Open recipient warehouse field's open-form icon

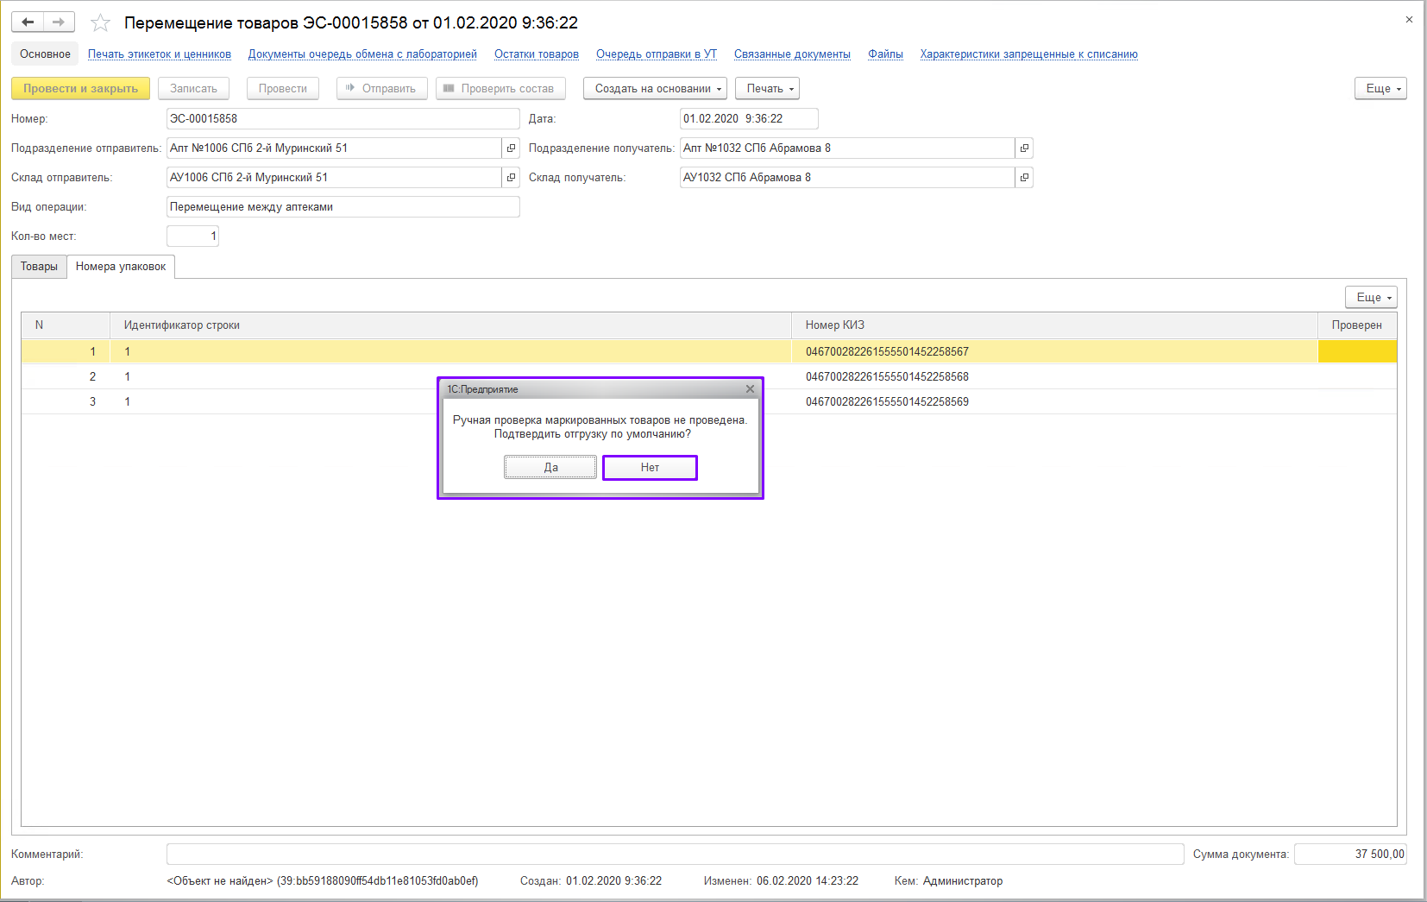pos(1024,178)
